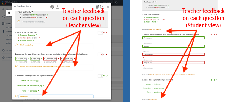Click 'amsterdam.jpg' in teacher view
The width and height of the screenshot is (230, 102).
(x=36, y=86)
